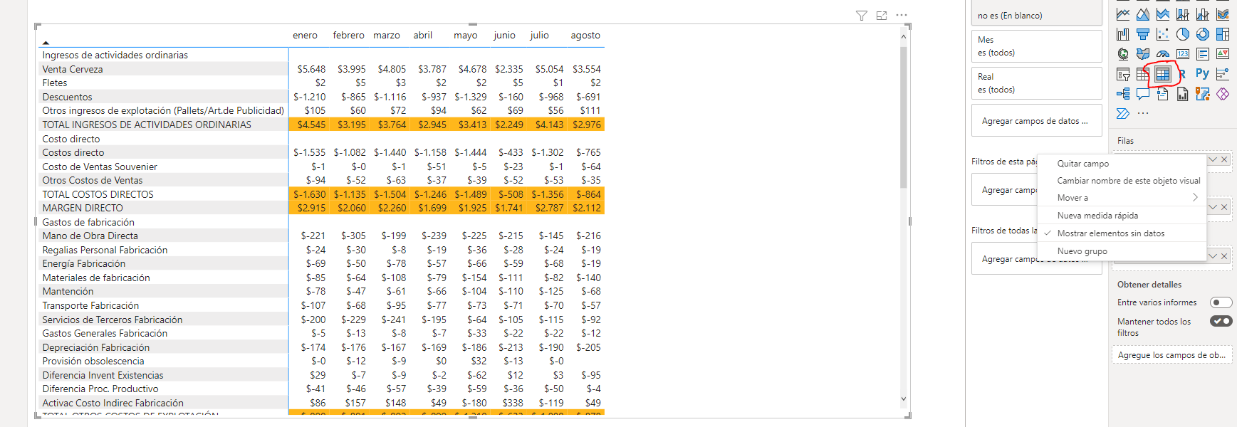
Task: Toggle 'Entre varios informes' switch
Action: (x=1221, y=302)
